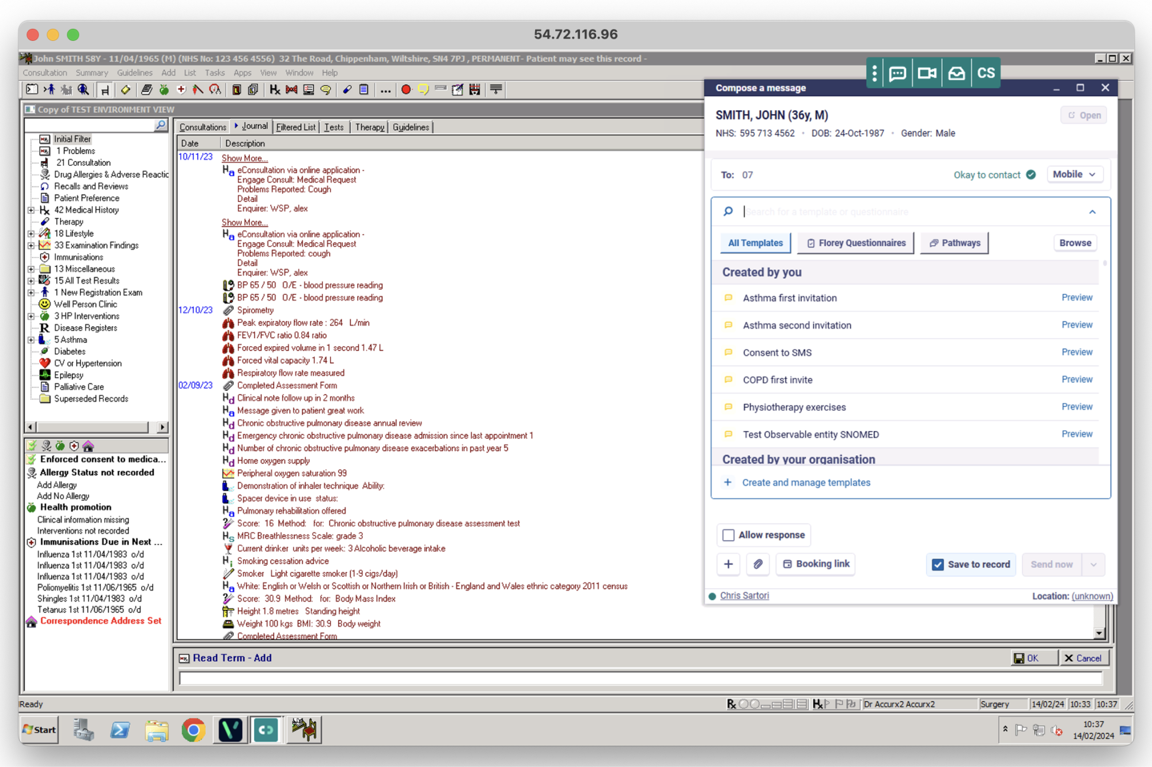Toggle the Allow response checkbox
This screenshot has height=767, width=1152.
728,535
